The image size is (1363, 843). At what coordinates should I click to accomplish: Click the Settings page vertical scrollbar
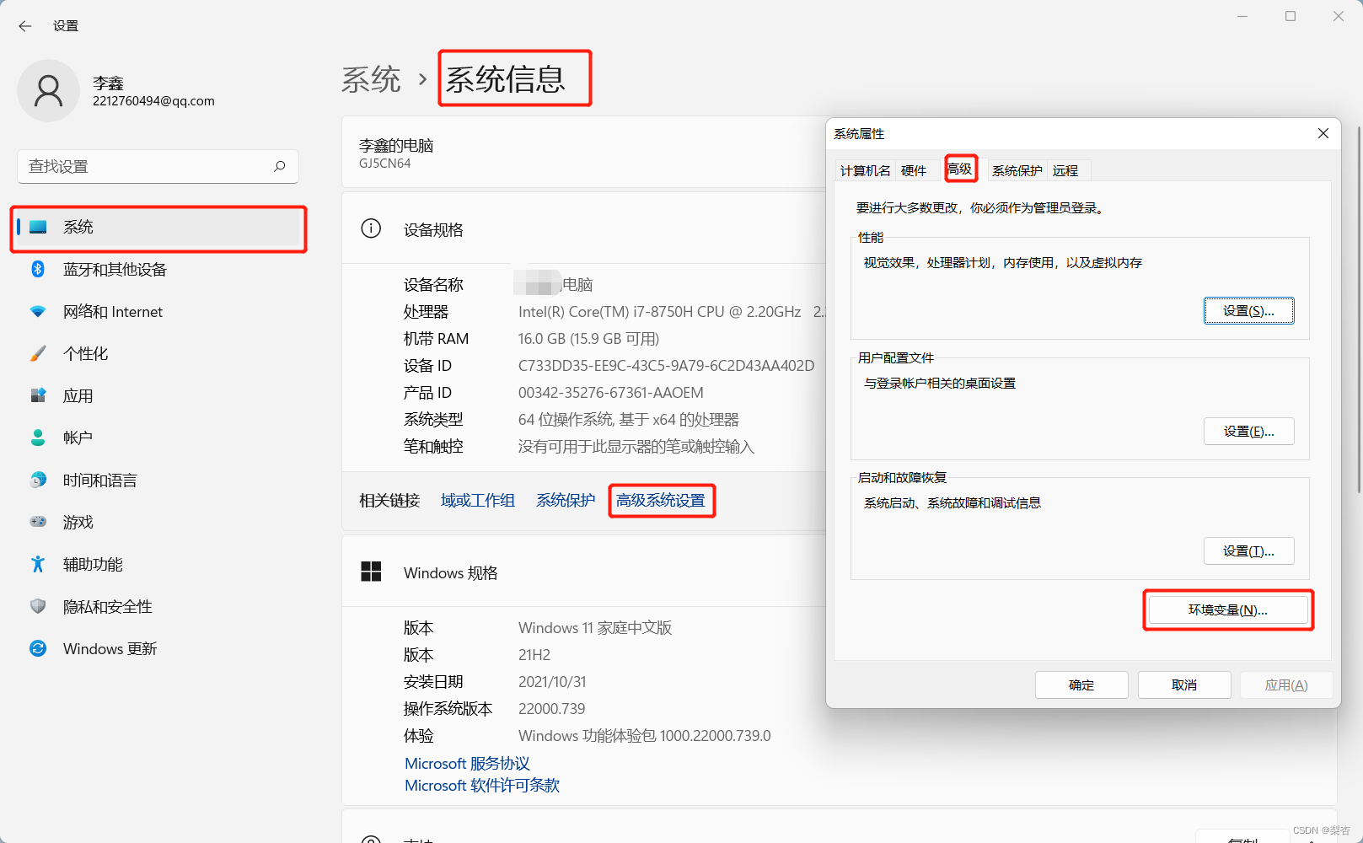coord(1358,310)
